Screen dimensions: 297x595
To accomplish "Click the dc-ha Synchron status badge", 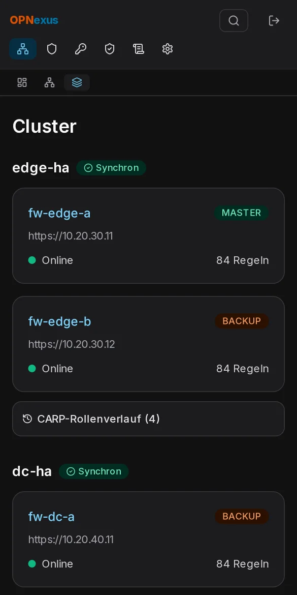I will [94, 471].
